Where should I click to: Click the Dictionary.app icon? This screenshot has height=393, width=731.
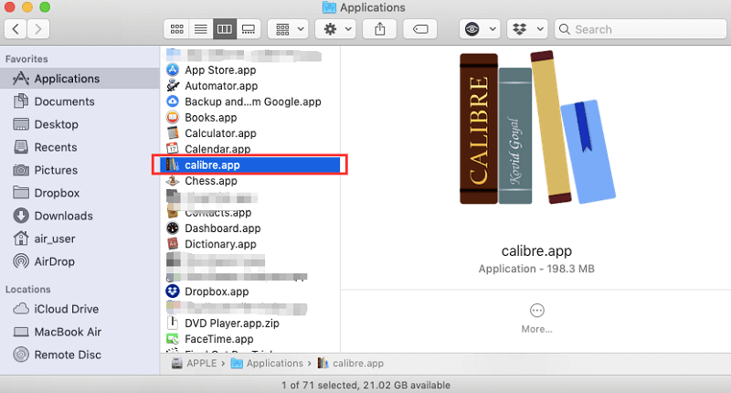(x=173, y=244)
